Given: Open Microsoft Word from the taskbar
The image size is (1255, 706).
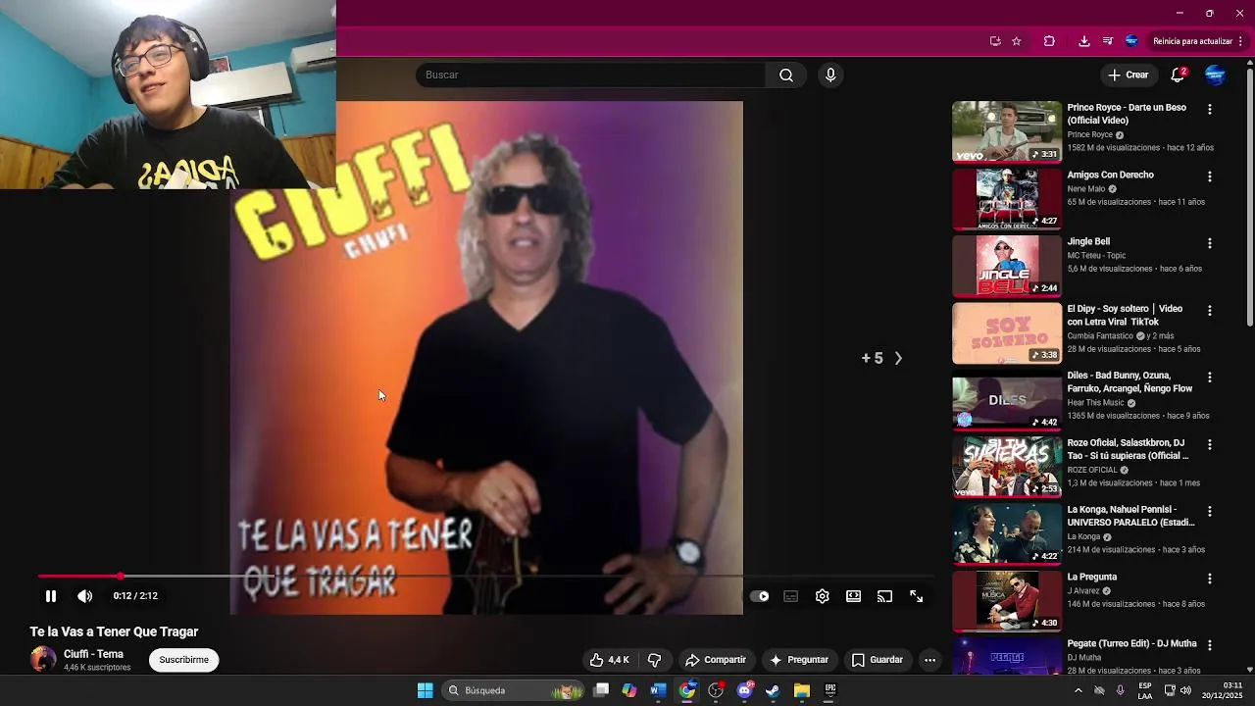Looking at the screenshot, I should point(658,691).
